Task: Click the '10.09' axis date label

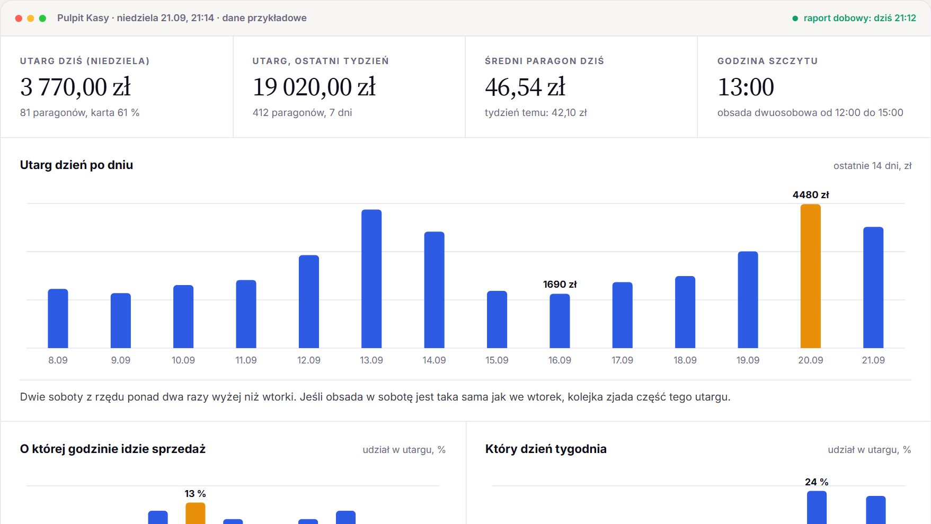Action: [x=183, y=360]
